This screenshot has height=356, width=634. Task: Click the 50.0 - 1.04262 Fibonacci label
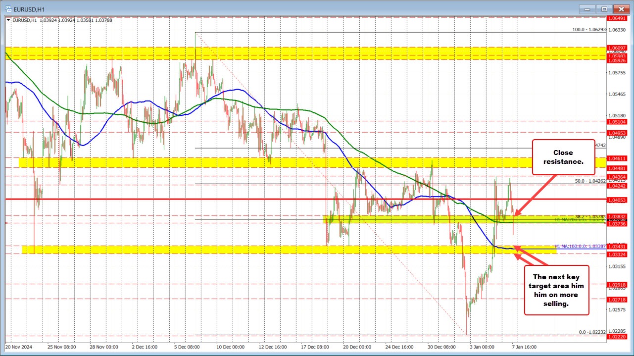(x=590, y=181)
